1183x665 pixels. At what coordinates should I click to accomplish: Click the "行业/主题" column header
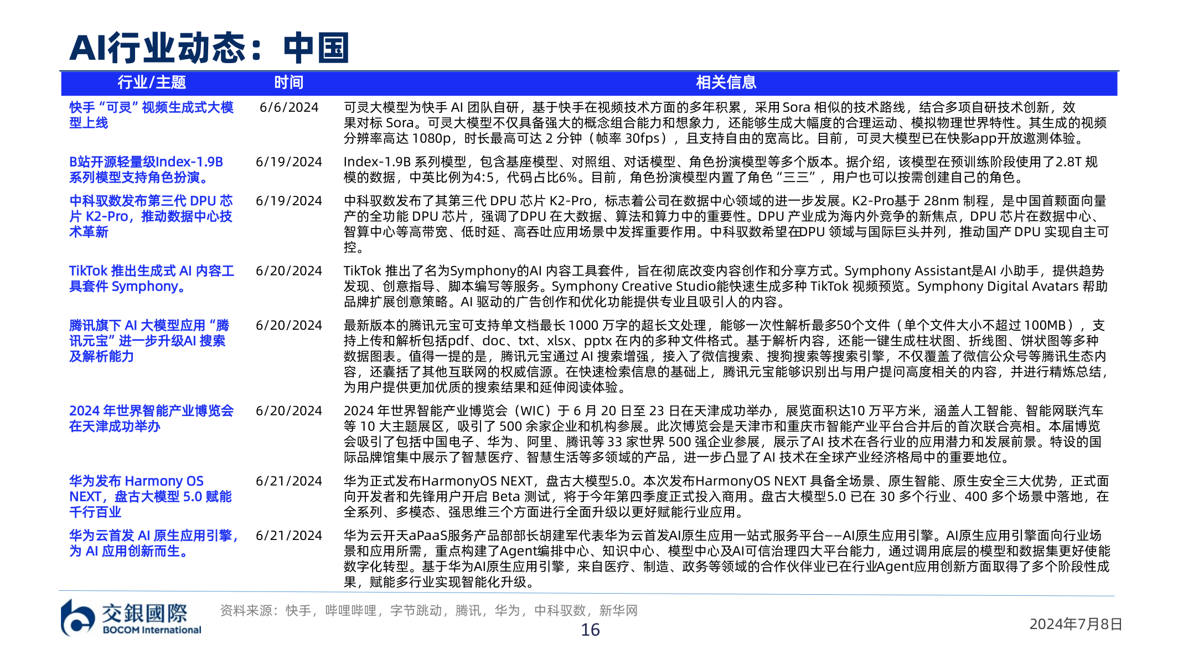(x=152, y=82)
